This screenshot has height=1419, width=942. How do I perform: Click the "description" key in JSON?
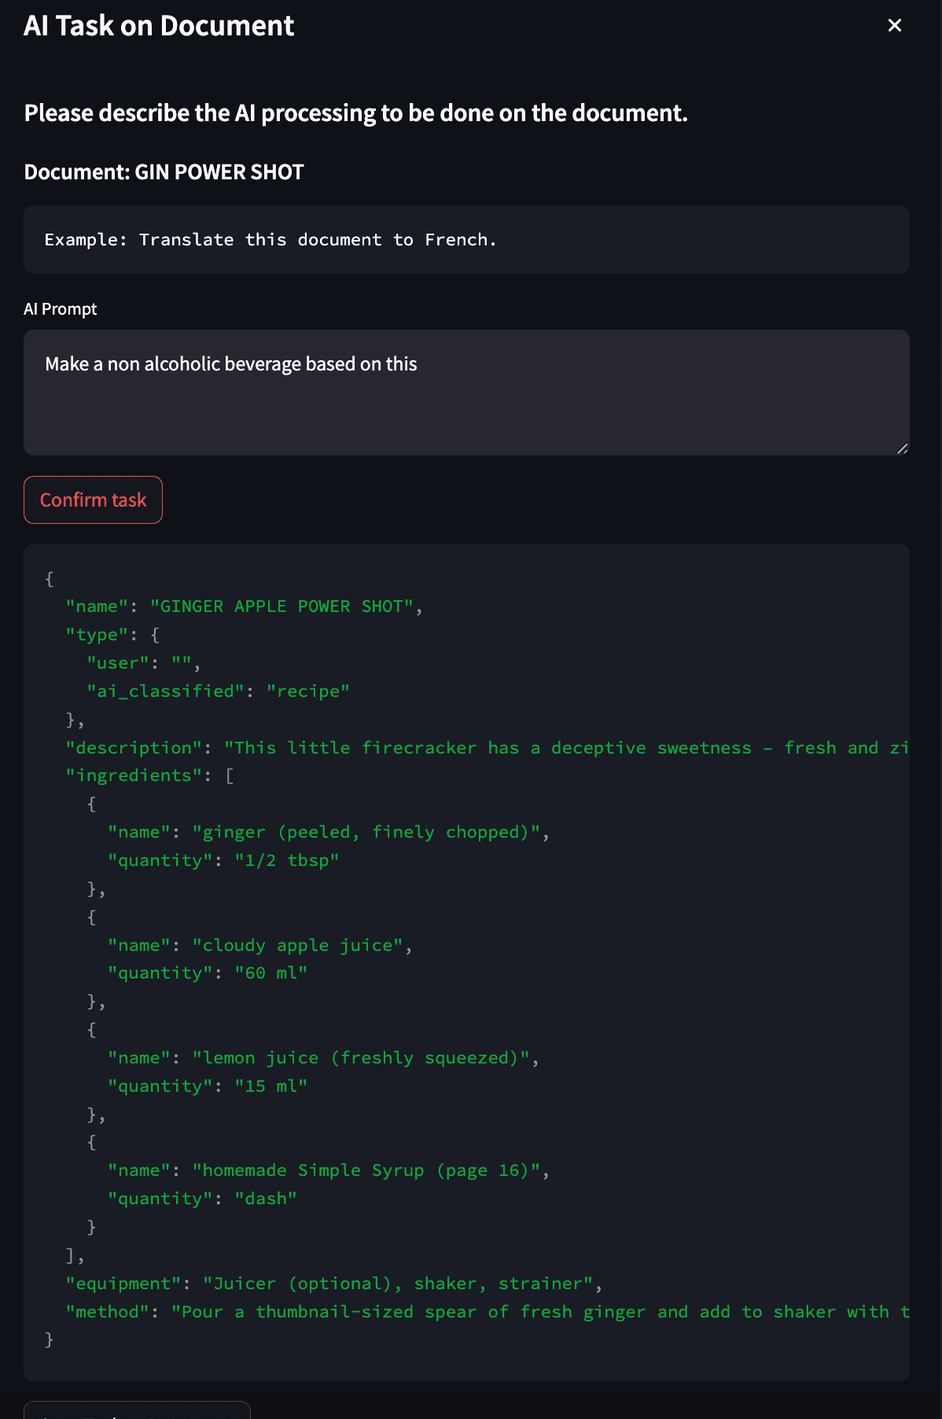click(x=134, y=748)
